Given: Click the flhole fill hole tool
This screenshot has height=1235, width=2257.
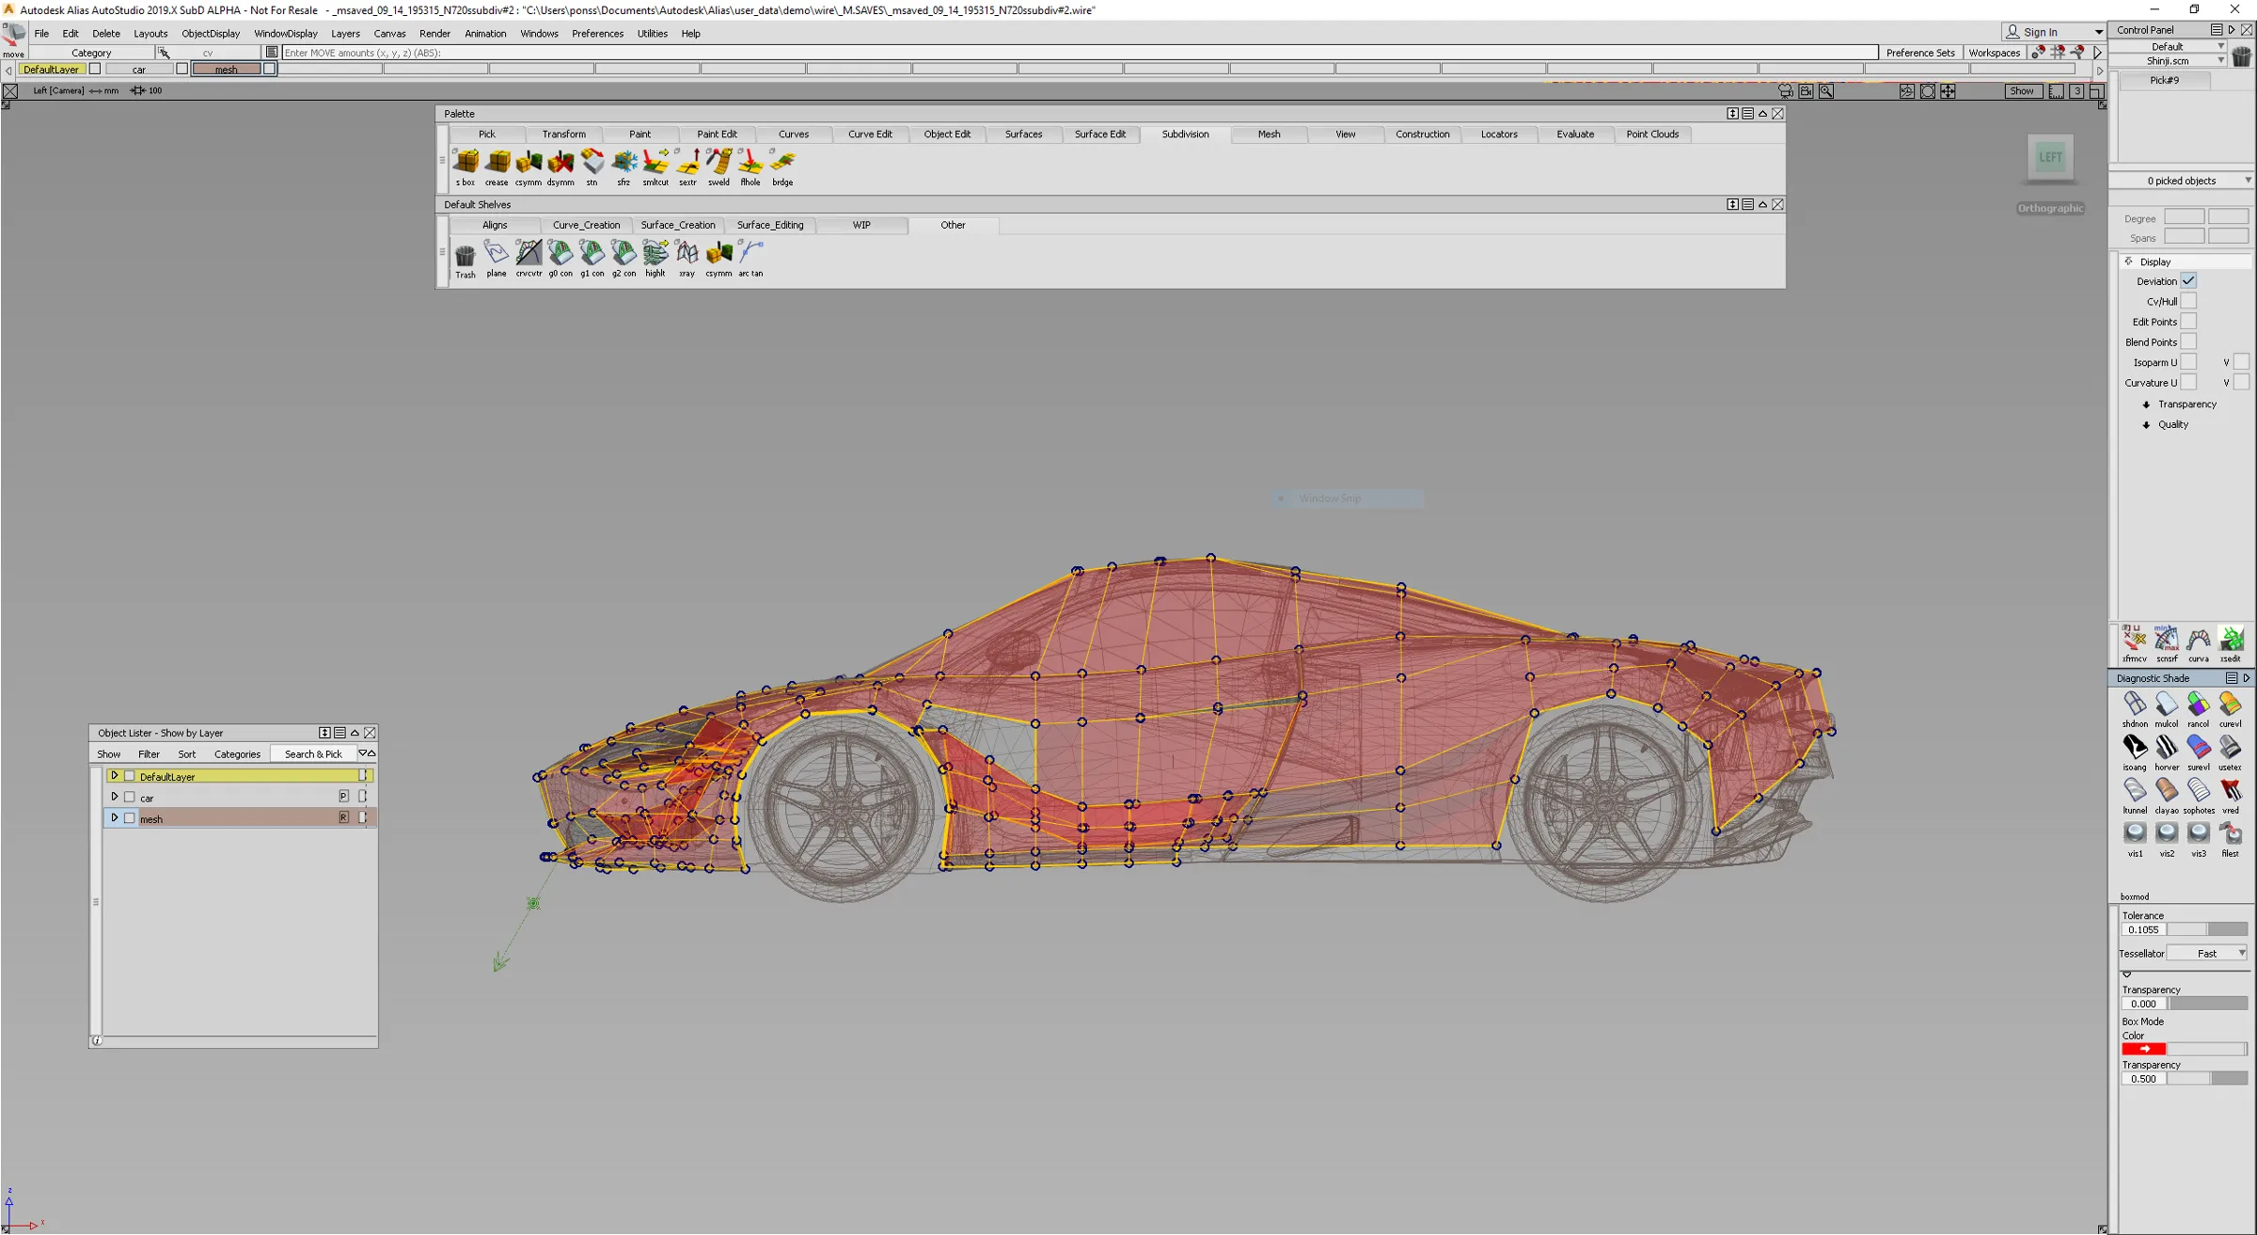Looking at the screenshot, I should click(x=750, y=167).
